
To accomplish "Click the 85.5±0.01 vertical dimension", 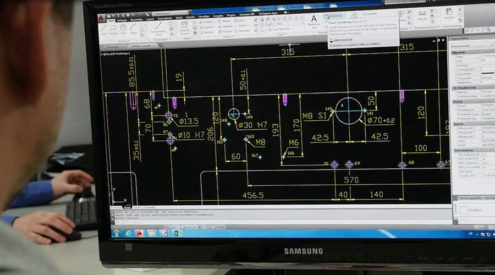I will pyautogui.click(x=131, y=71).
